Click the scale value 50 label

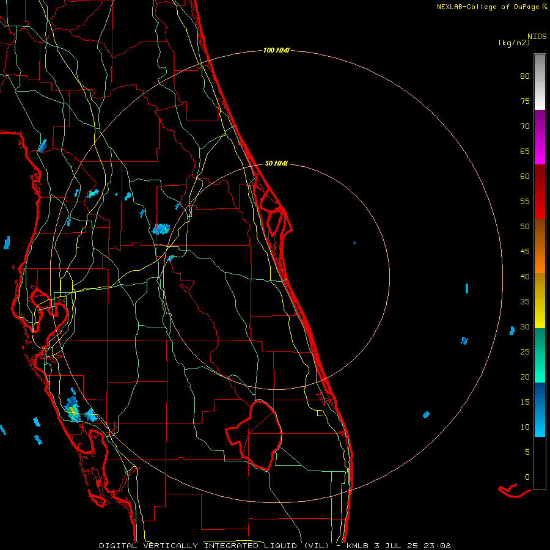tap(525, 226)
